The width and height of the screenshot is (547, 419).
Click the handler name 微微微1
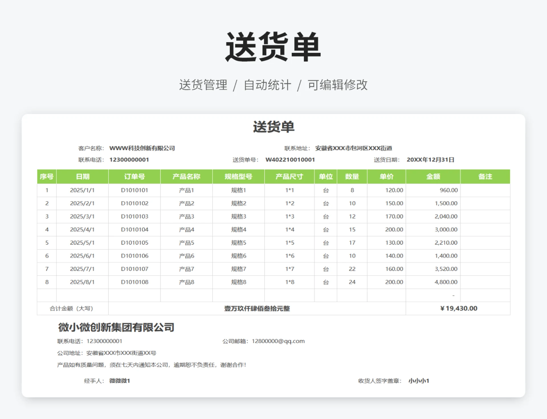point(120,381)
